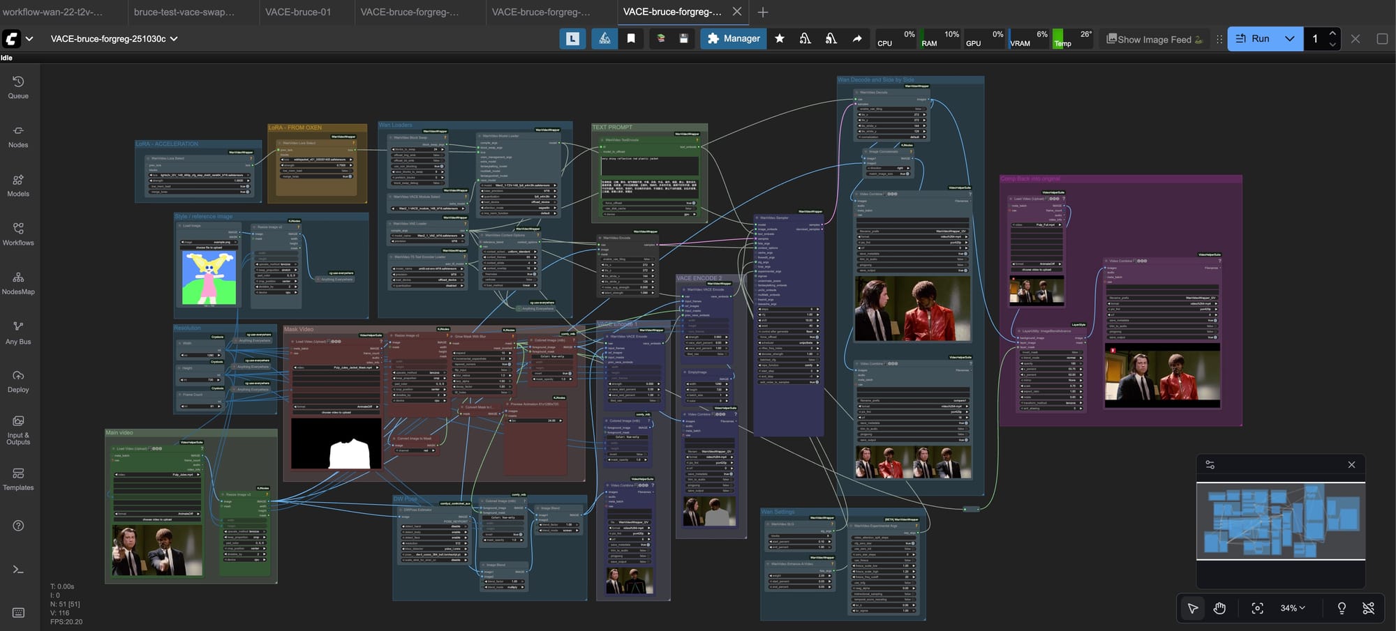Toggle the lightbulb focus mode

1341,608
